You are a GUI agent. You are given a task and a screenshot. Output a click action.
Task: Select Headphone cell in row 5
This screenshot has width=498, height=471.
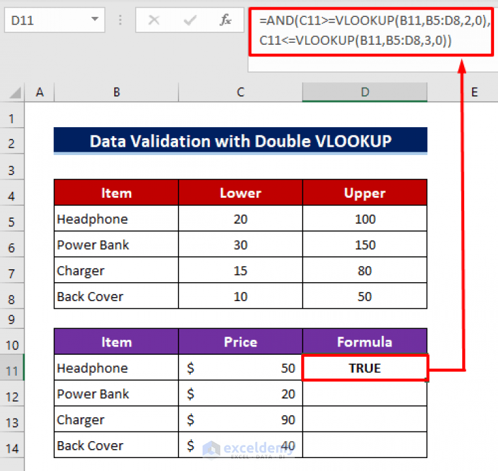(x=116, y=219)
